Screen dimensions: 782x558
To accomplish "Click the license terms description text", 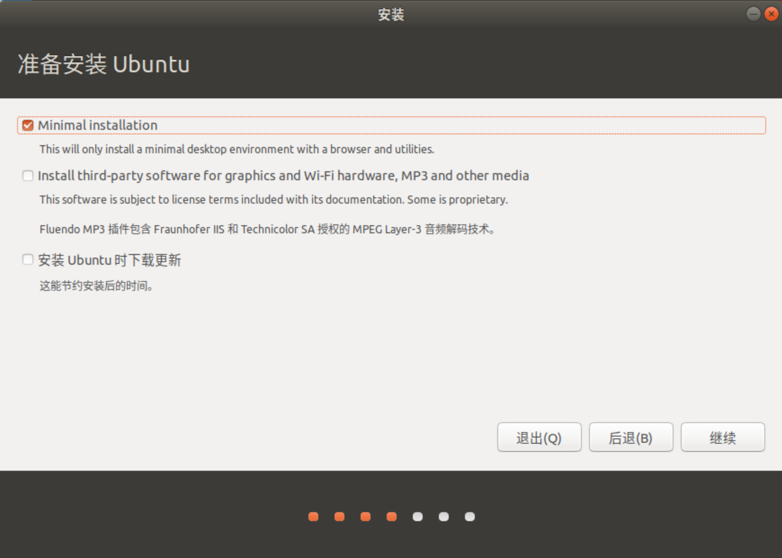I will point(274,199).
